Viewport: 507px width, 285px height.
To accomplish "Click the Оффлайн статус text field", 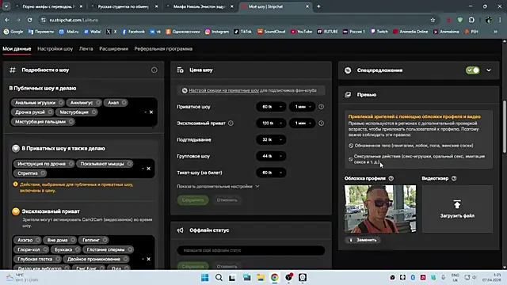I will 251,250.
